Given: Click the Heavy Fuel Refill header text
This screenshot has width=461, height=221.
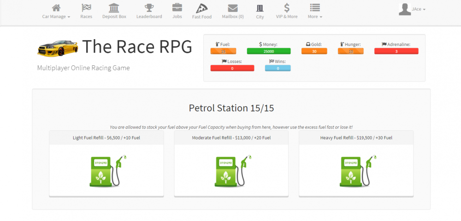Looking at the screenshot, I should click(356, 138).
